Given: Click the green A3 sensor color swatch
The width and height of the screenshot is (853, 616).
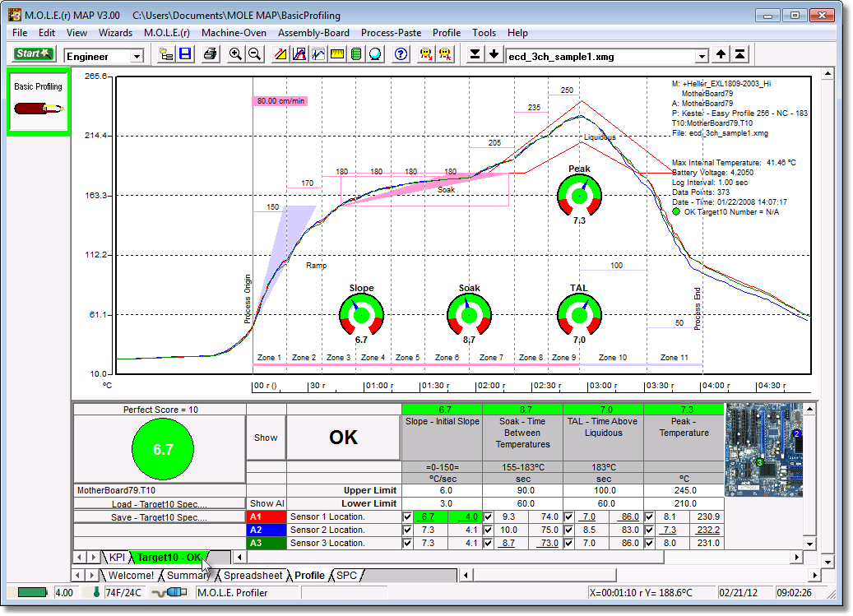Looking at the screenshot, I should 267,543.
